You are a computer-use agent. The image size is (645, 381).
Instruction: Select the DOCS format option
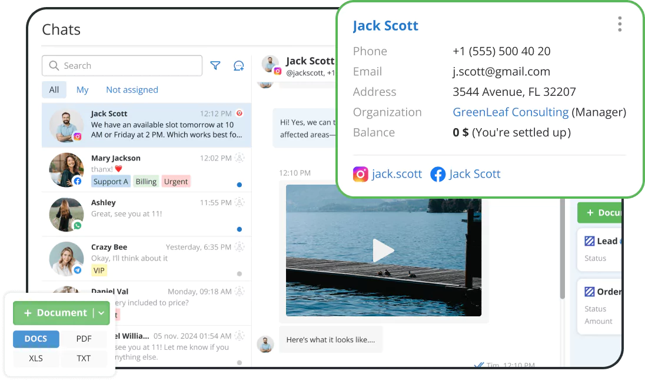[x=36, y=339]
